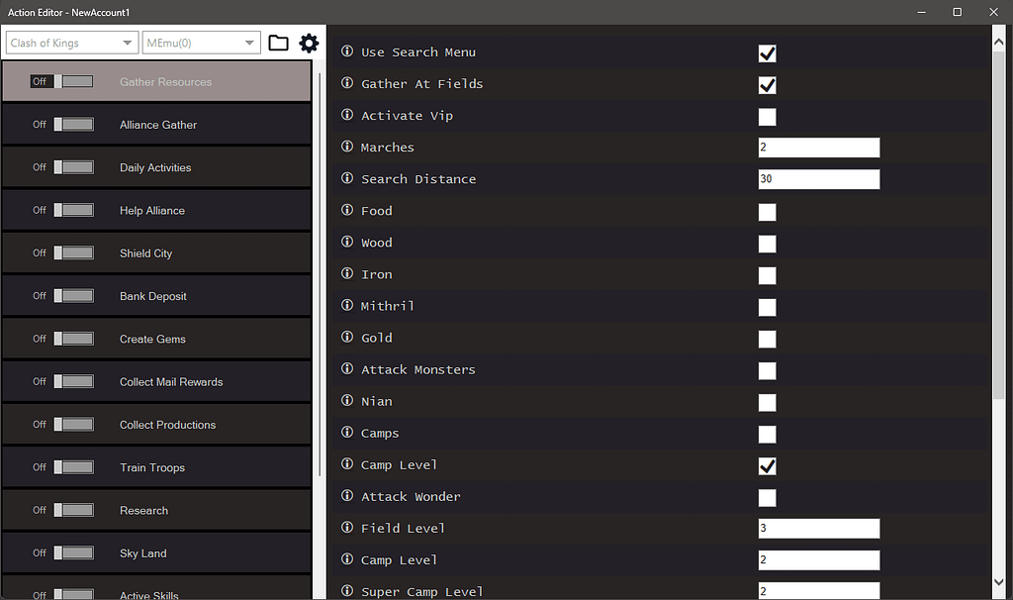1013x600 pixels.
Task: Enable the Activate Vip checkbox
Action: click(x=767, y=117)
